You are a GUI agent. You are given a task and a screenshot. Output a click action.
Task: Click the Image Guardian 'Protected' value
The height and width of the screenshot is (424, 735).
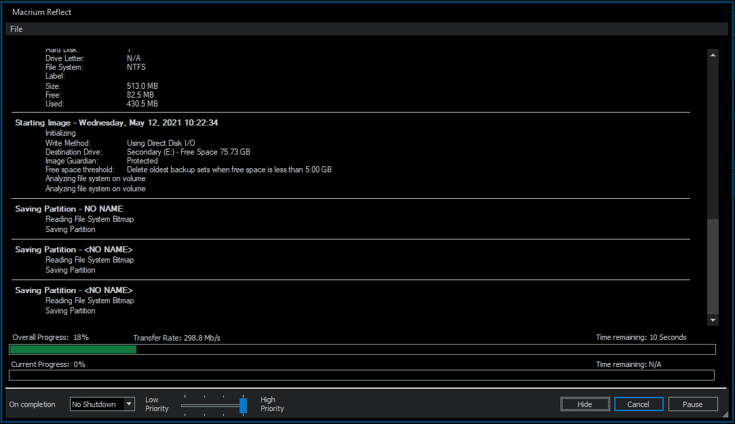tap(142, 161)
